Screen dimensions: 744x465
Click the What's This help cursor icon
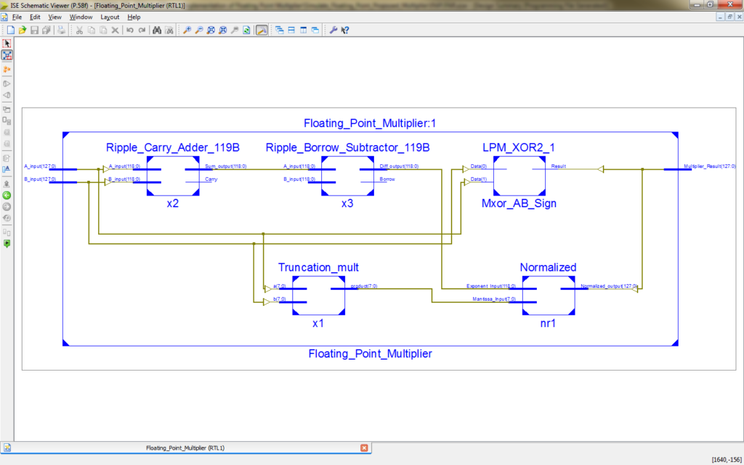[x=345, y=31]
